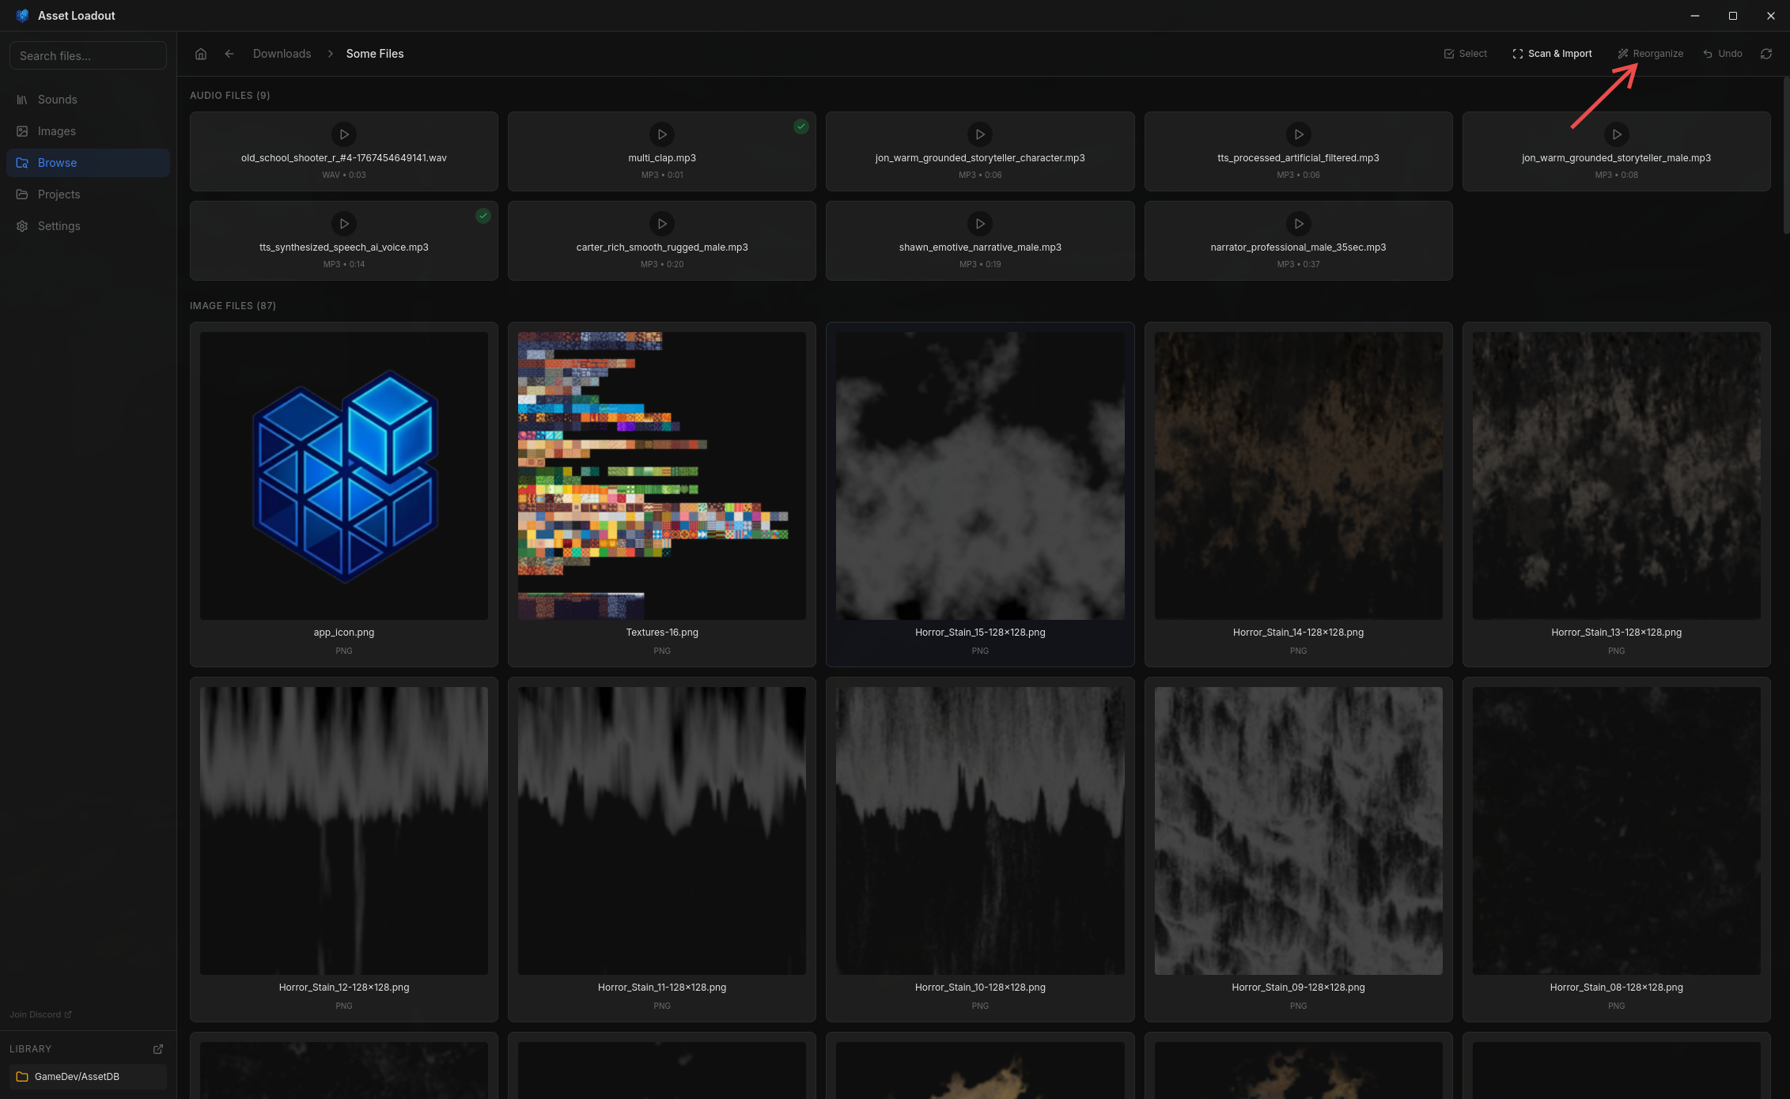Open library externally via the LIBRARY link icon
The height and width of the screenshot is (1099, 1790).
point(157,1048)
